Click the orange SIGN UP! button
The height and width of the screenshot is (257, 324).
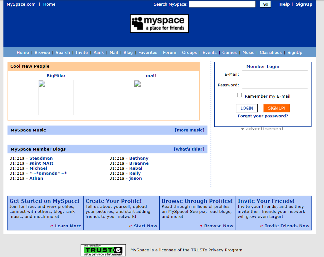pos(277,108)
